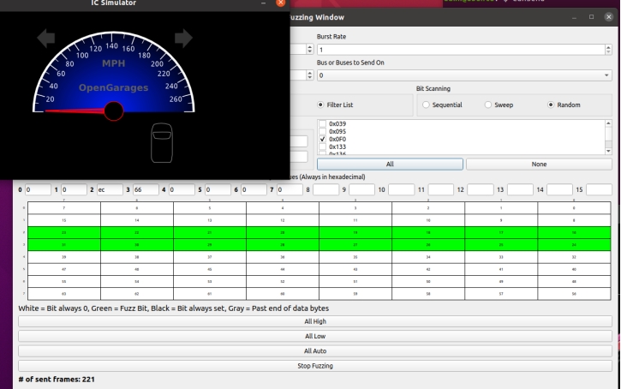The height and width of the screenshot is (389, 621).
Task: Click the None button under the ID list
Action: coord(539,164)
